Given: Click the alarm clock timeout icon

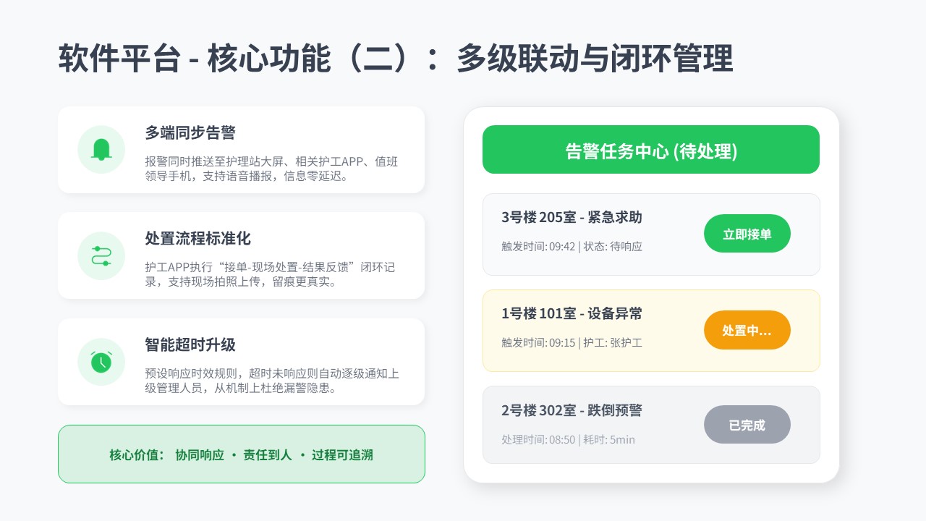Looking at the screenshot, I should pyautogui.click(x=101, y=362).
